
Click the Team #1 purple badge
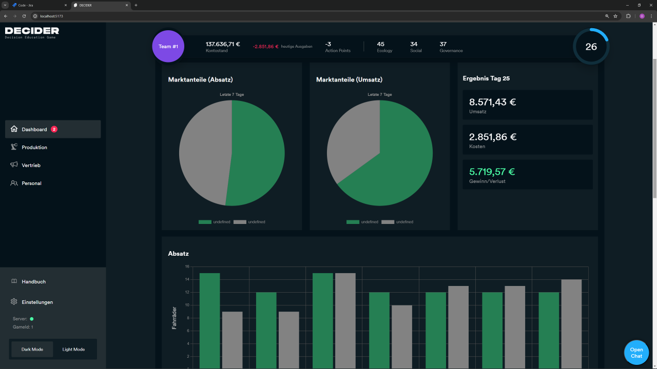click(x=168, y=47)
